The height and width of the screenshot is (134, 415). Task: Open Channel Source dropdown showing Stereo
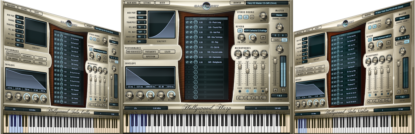(x=279, y=15)
